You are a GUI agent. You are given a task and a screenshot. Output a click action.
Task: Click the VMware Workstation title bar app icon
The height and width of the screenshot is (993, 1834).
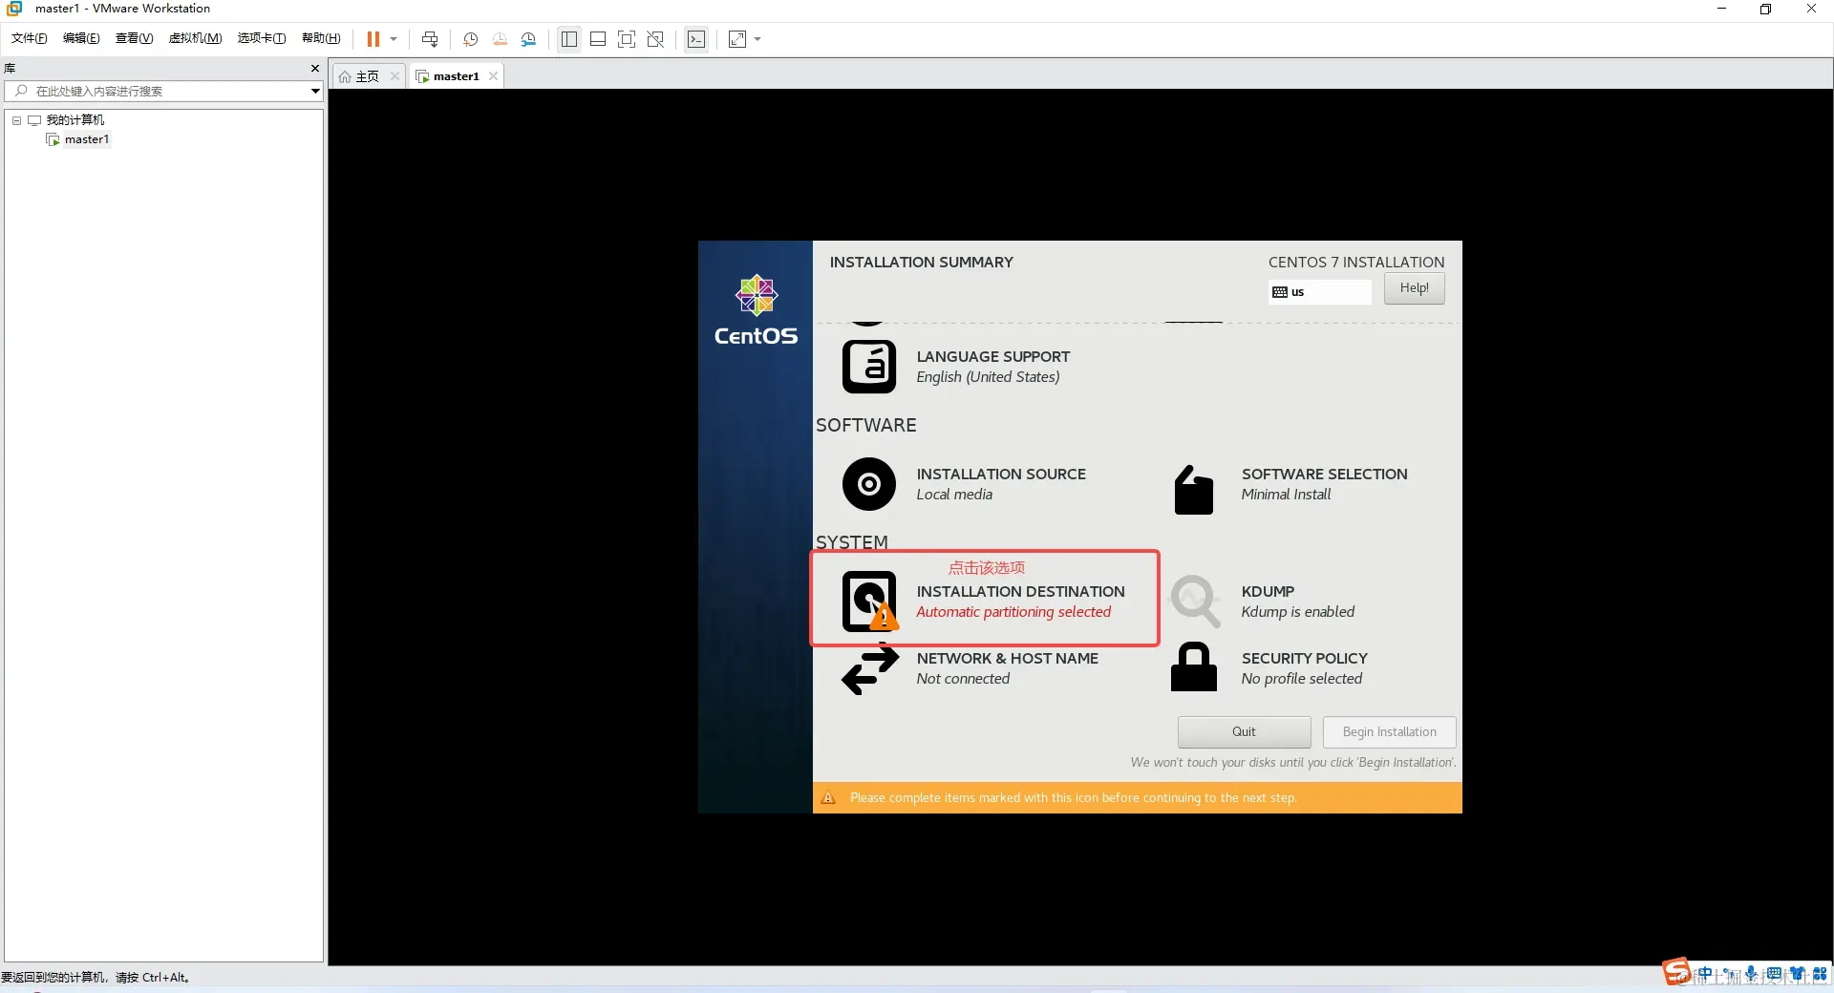coord(14,9)
